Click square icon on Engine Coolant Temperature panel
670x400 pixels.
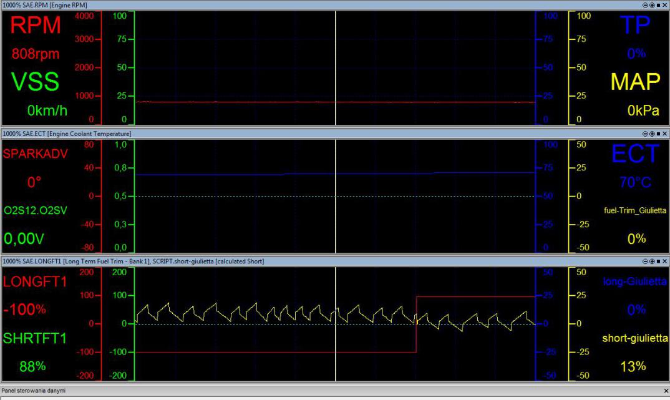tap(658, 134)
